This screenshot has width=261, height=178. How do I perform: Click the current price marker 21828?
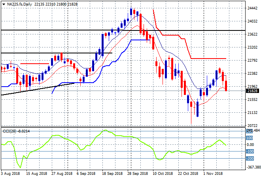click(x=252, y=91)
